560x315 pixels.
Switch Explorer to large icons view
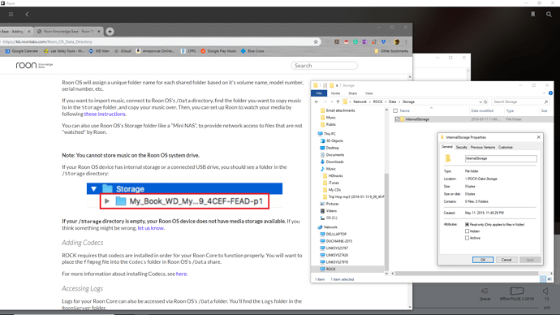click(x=549, y=279)
